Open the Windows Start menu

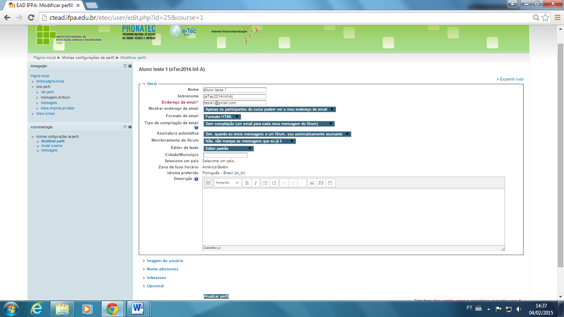(11, 309)
